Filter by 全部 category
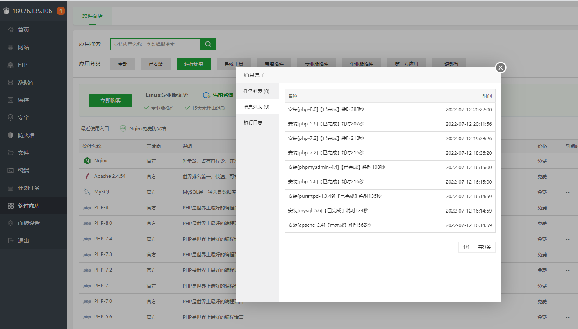The width and height of the screenshot is (578, 329). (123, 64)
